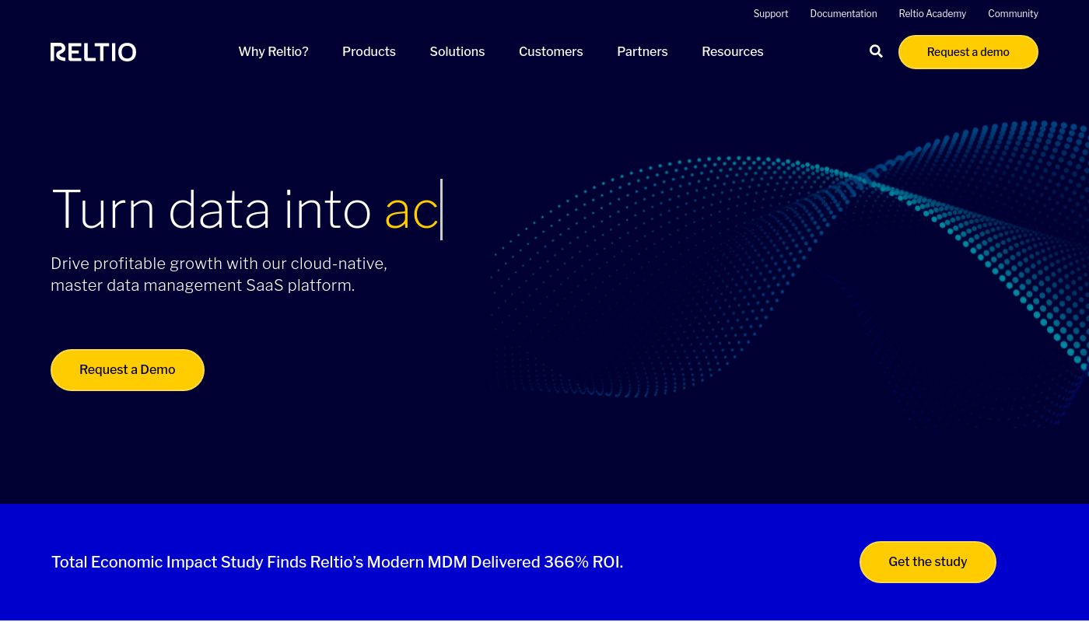Open the Products menu

[x=369, y=51]
